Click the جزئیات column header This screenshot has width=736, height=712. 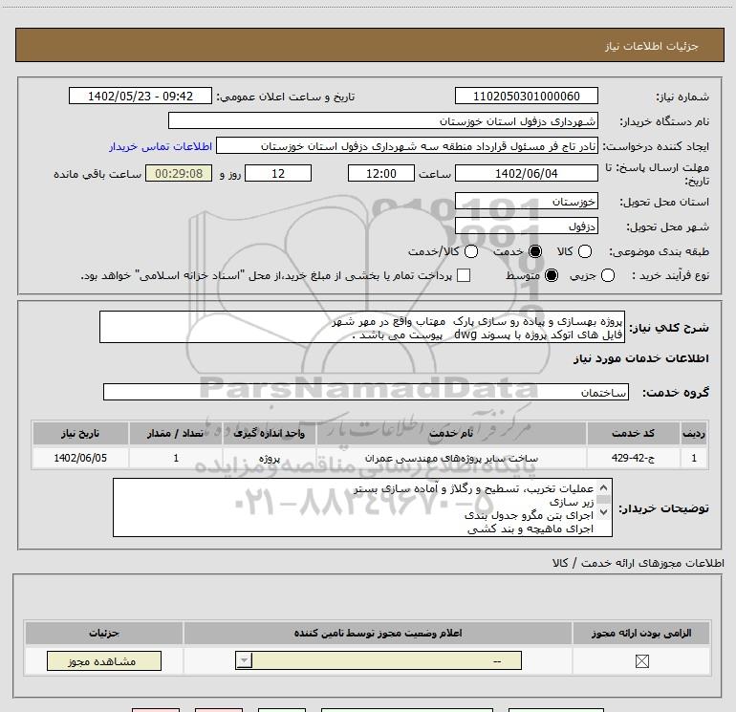click(104, 633)
